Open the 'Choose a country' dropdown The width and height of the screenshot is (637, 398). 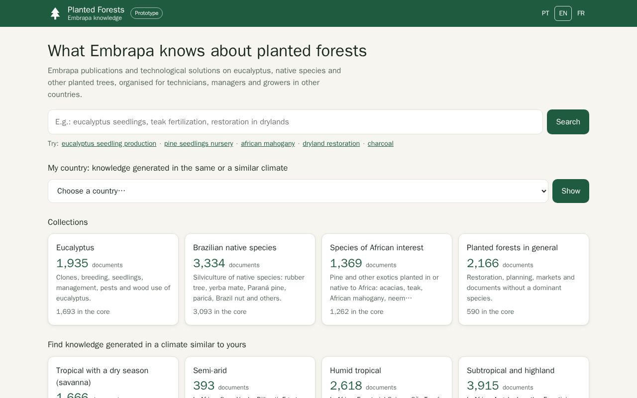298,191
